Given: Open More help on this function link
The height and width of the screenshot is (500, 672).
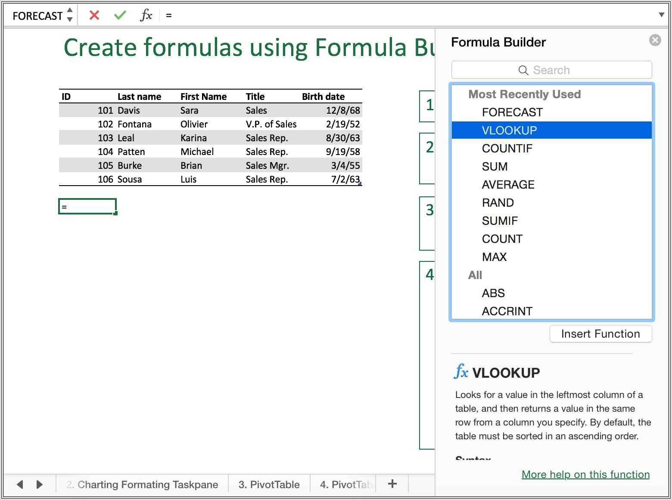Looking at the screenshot, I should [x=585, y=475].
